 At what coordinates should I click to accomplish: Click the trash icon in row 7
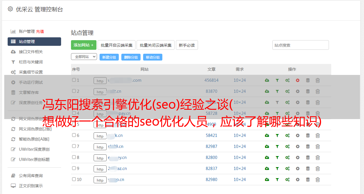tap(318, 146)
